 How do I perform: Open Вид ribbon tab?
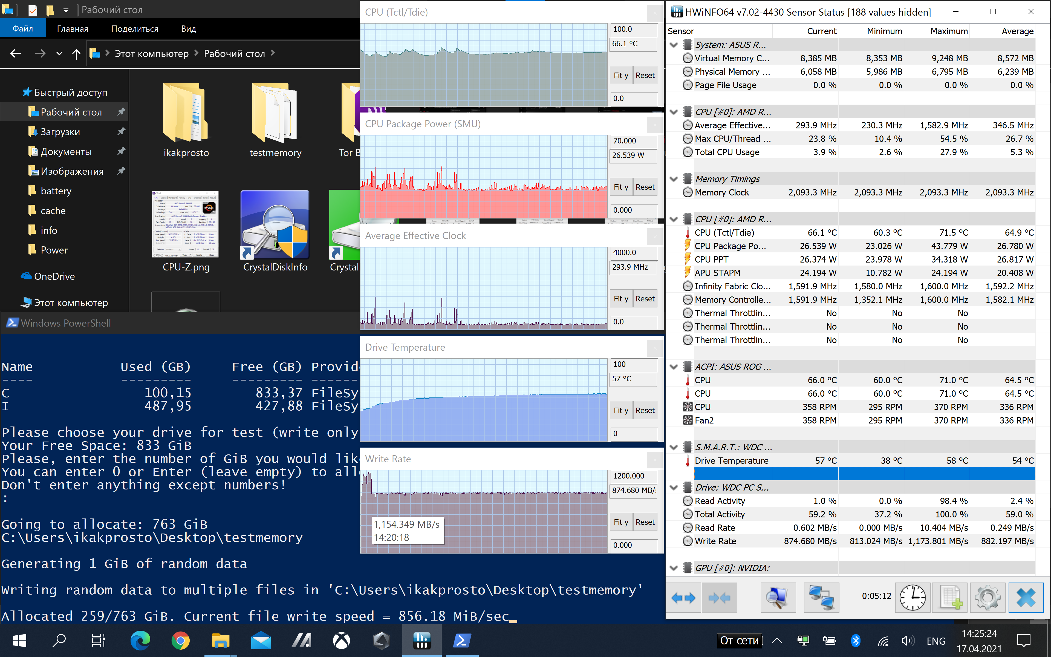(189, 29)
